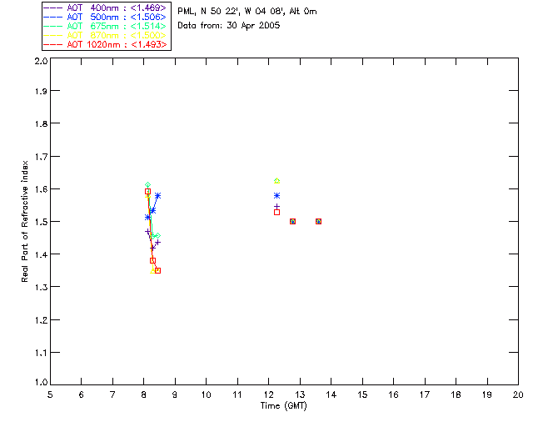Click the x-axis tick label 16
The height and width of the screenshot is (427, 533).
pos(394,394)
